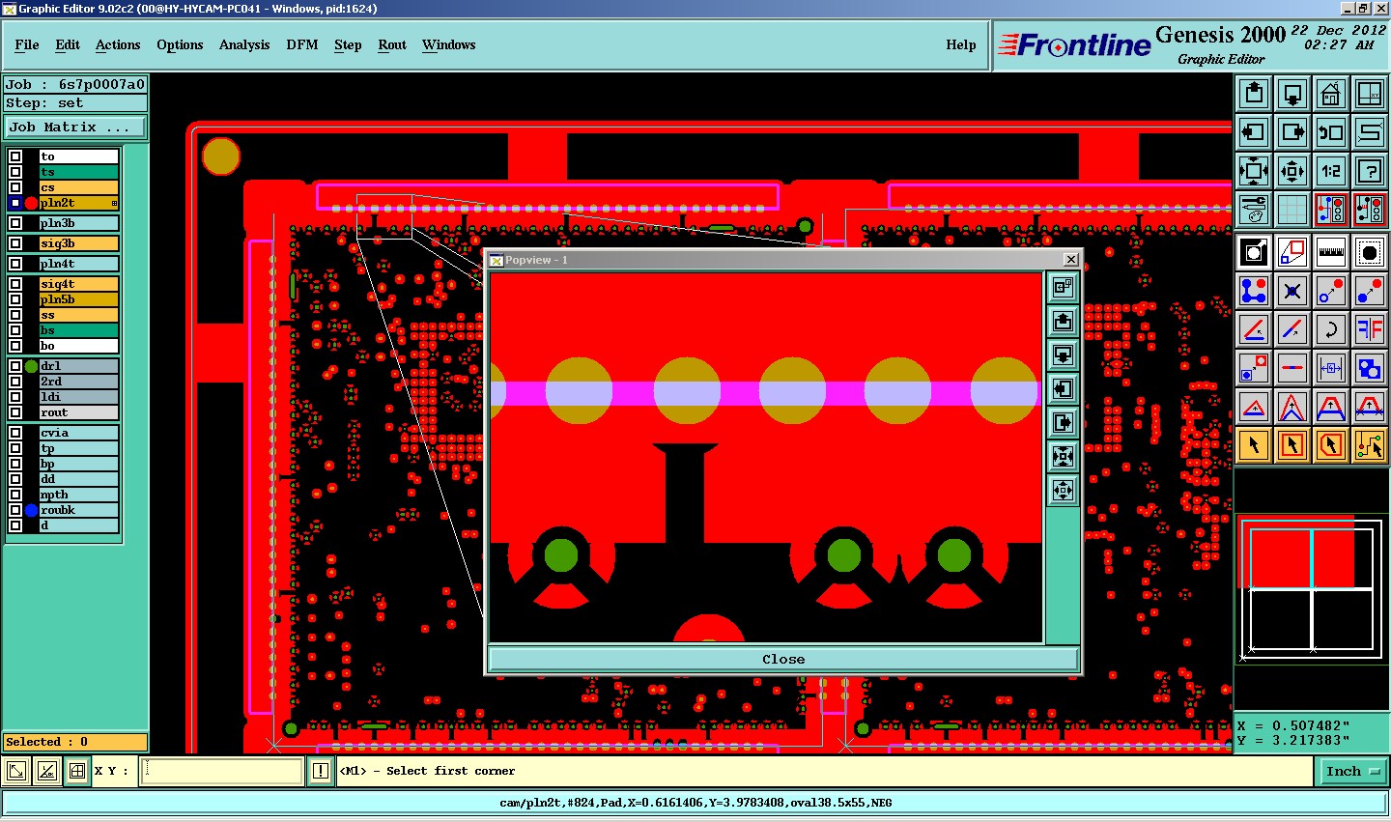Screen dimensions: 1391x822
Task: Open the File menu
Action: point(27,44)
